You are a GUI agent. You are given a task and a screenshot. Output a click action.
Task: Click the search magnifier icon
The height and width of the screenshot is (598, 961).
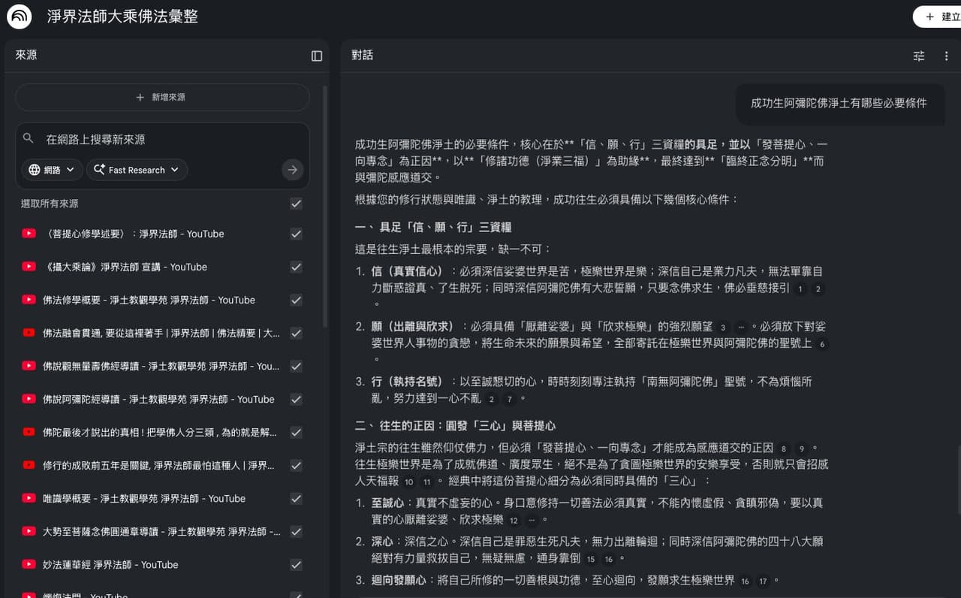29,139
